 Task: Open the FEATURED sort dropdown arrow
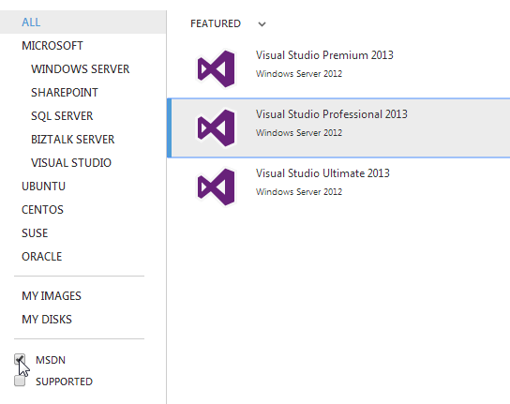262,24
